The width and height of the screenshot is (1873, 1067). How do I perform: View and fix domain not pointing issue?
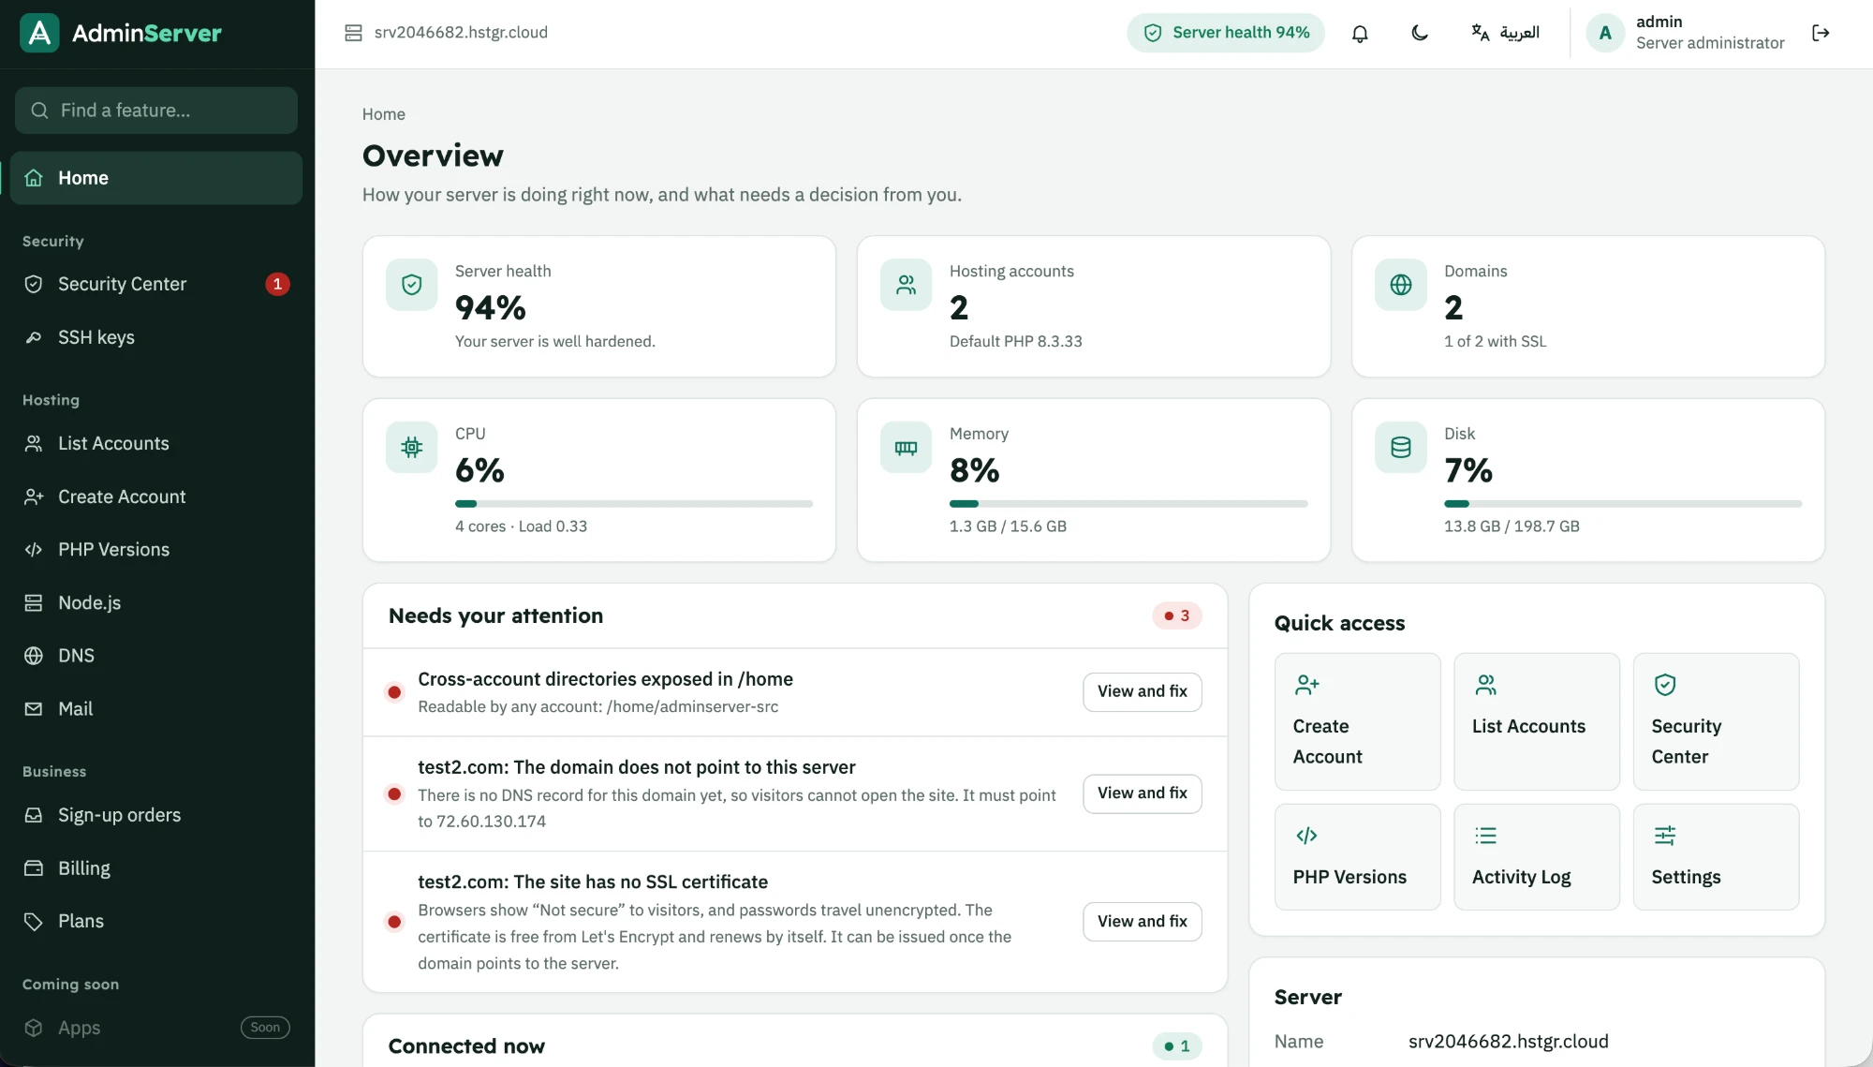1143,793
